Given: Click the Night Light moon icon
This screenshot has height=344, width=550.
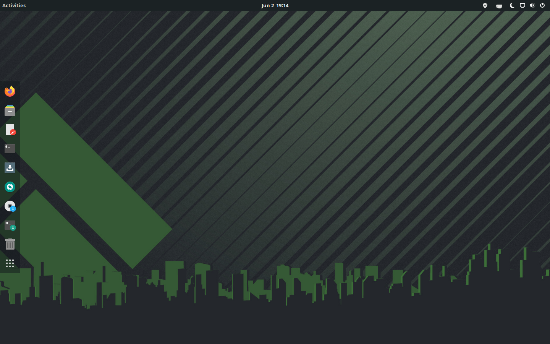Looking at the screenshot, I should coord(512,5).
